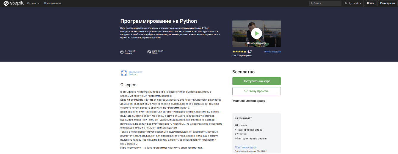398x154 pixels.
Task: Click the language translate icon
Action: (346, 3)
